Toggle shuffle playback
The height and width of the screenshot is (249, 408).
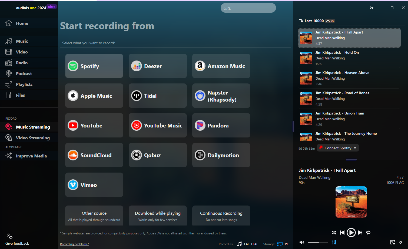click(334, 233)
